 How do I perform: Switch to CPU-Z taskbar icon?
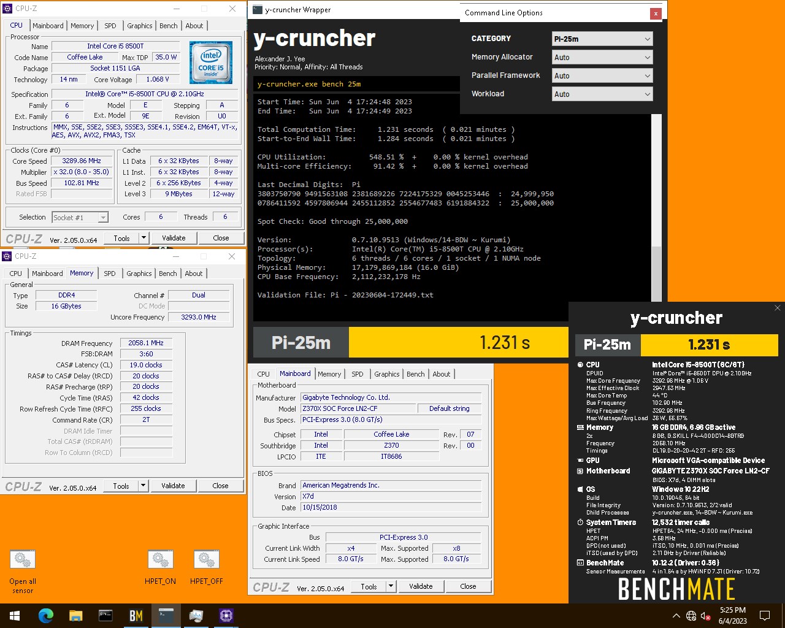pyautogui.click(x=226, y=616)
